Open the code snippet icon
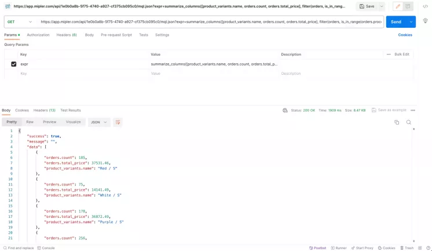432x251 pixels. pos(426,6)
